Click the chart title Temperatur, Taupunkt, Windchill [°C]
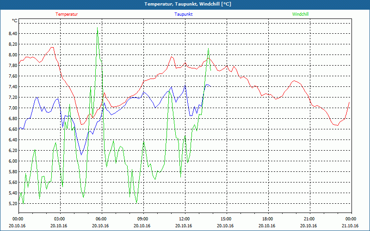The width and height of the screenshot is (370, 231). [x=188, y=4]
